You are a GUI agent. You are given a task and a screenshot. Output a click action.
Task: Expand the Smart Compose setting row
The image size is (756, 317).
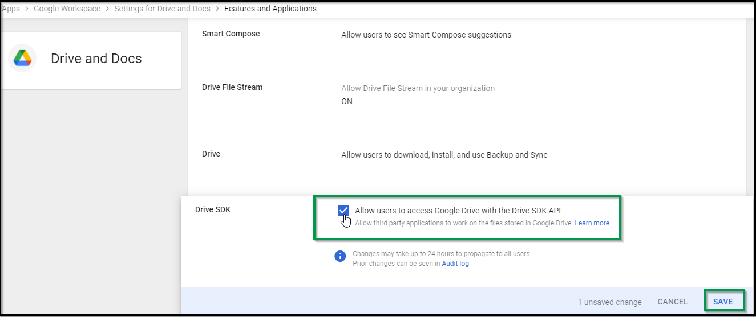426,35
